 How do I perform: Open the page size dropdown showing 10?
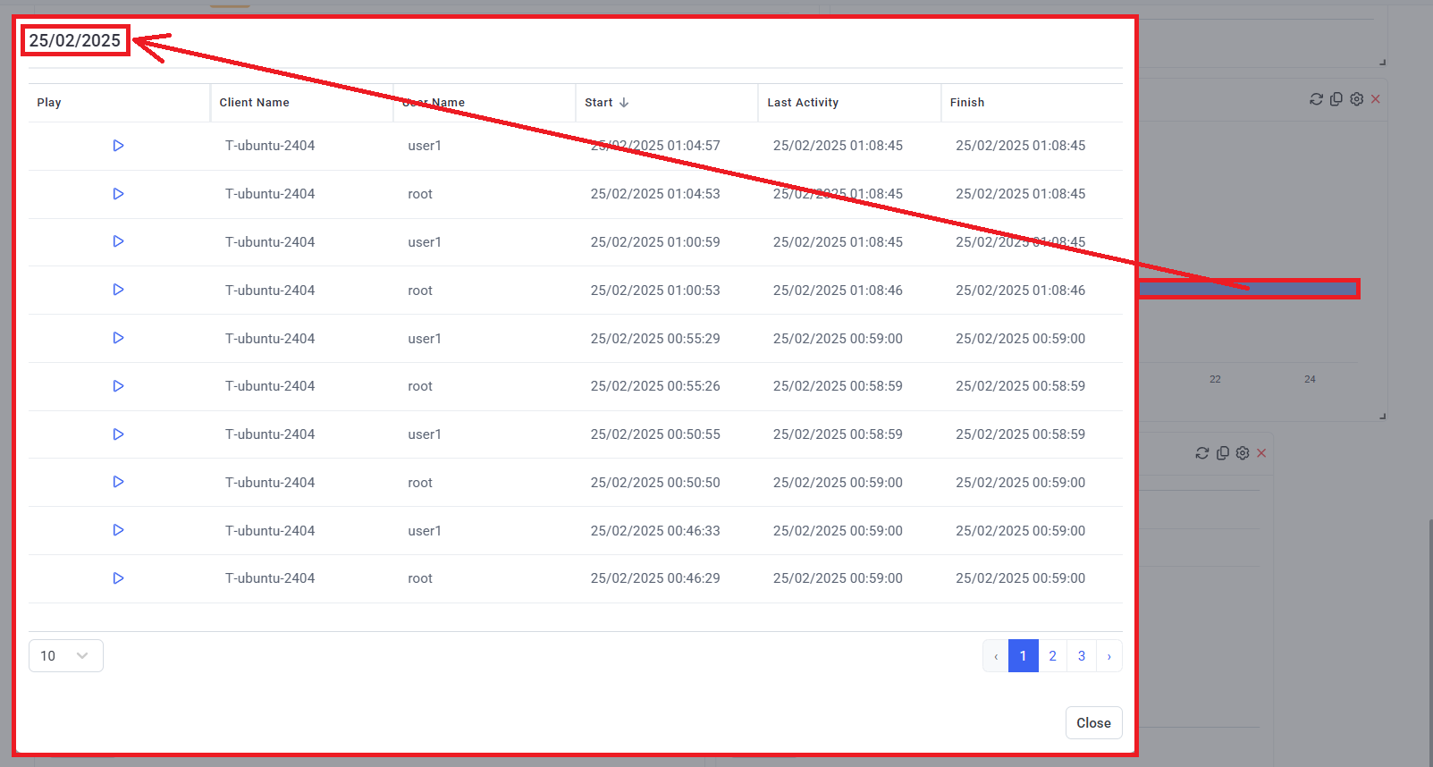click(x=65, y=656)
